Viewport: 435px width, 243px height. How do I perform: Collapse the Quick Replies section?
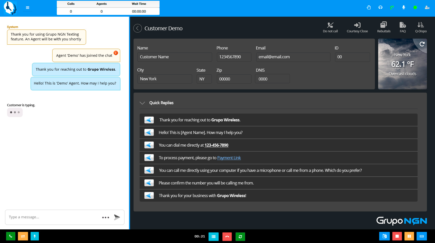point(142,103)
